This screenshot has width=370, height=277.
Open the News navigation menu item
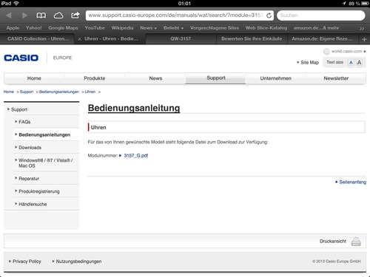coord(155,78)
